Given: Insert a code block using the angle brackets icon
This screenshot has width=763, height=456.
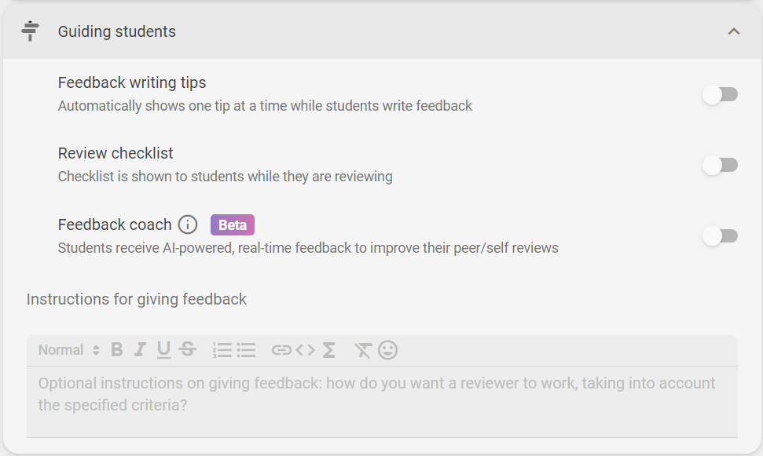Looking at the screenshot, I should pyautogui.click(x=305, y=349).
